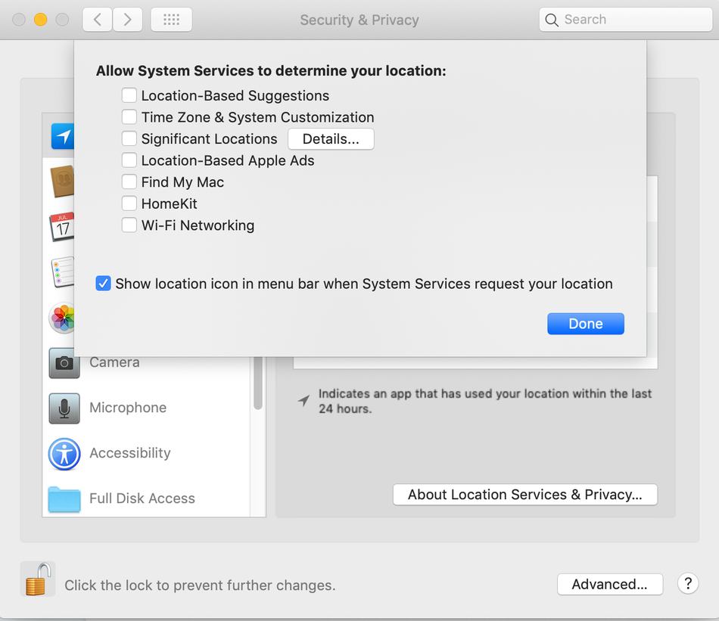
Task: Click the Full Disk Access folder icon
Action: (x=64, y=499)
